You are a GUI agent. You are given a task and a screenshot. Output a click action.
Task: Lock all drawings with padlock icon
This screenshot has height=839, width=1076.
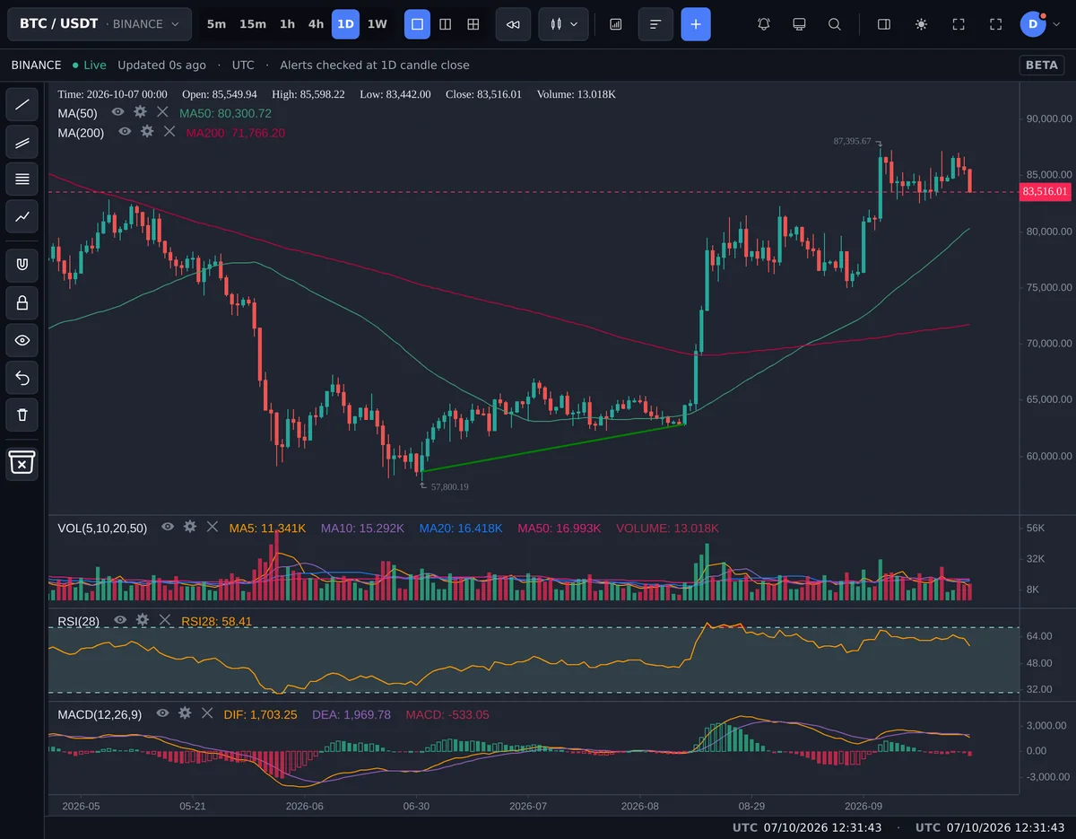22,302
